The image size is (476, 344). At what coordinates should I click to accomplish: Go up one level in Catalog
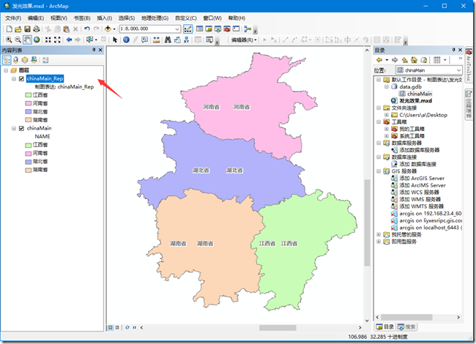(404, 60)
